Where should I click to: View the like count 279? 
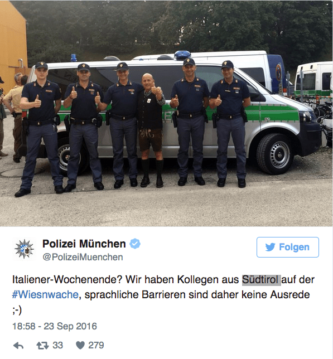pyautogui.click(x=96, y=345)
